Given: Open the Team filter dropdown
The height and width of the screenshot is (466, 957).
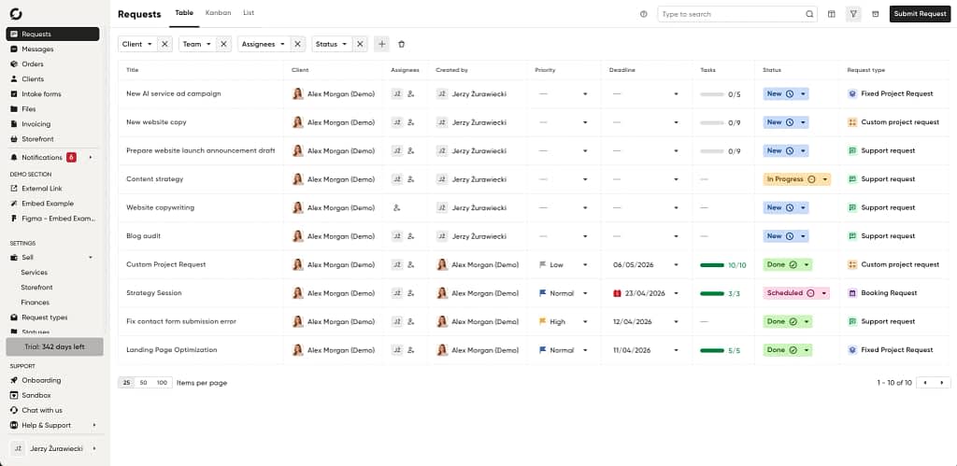Looking at the screenshot, I should [197, 44].
